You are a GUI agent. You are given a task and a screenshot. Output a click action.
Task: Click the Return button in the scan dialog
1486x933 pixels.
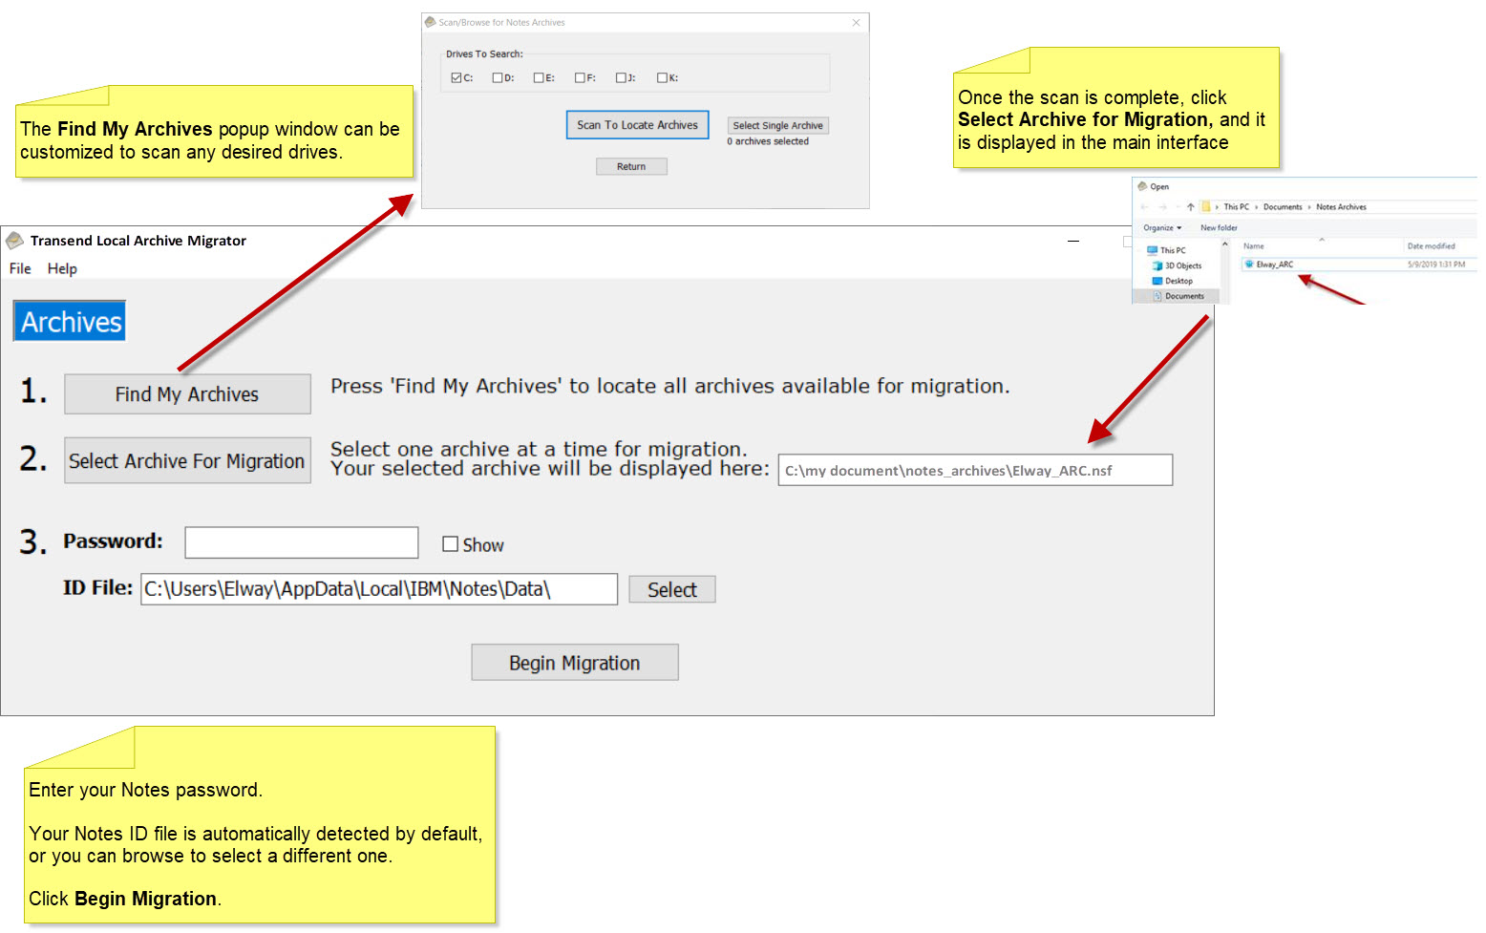(631, 167)
